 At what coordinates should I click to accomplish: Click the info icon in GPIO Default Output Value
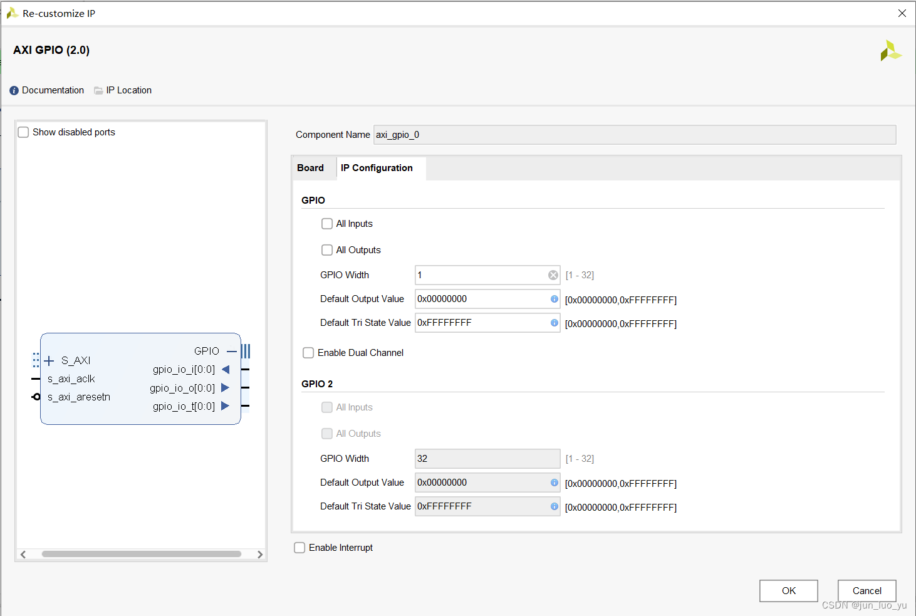pos(554,299)
